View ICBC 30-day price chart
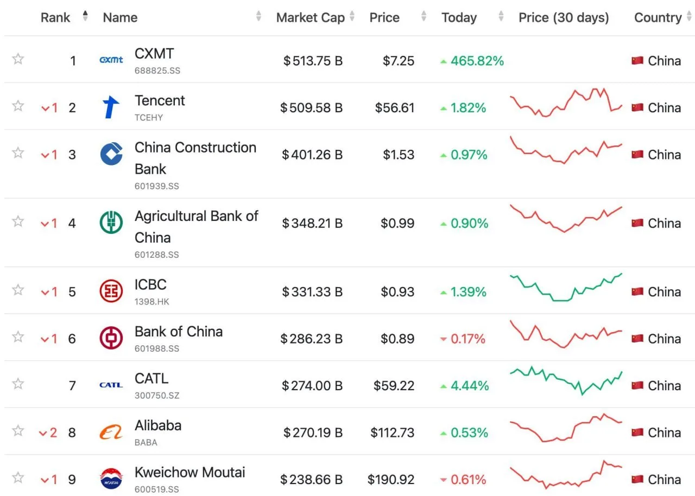 coord(566,287)
